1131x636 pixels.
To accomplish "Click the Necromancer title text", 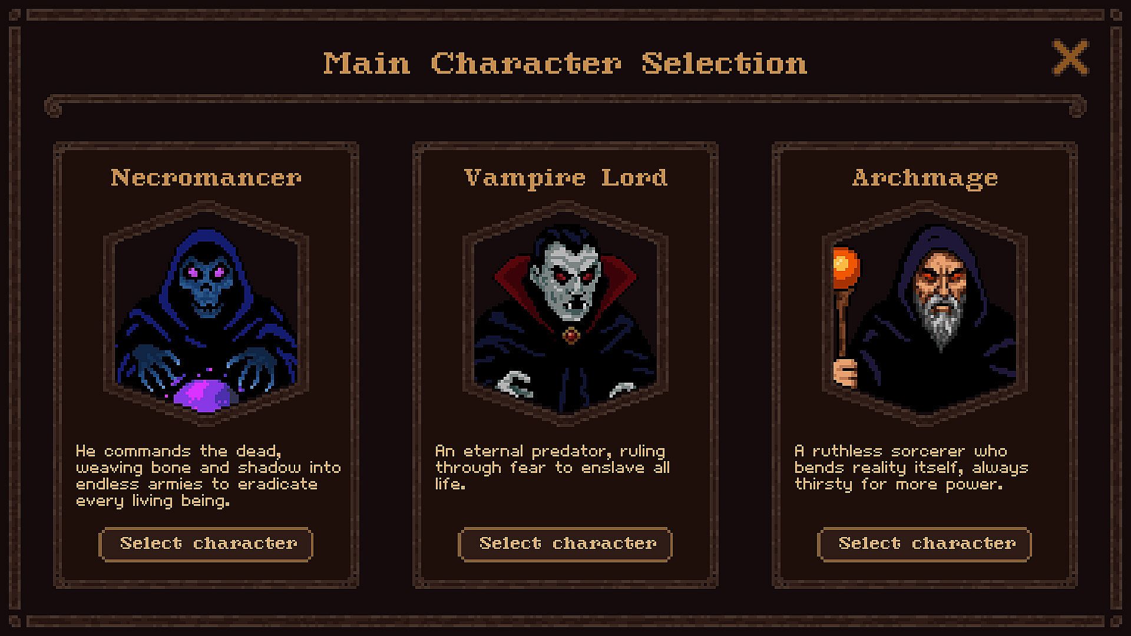I will (x=206, y=178).
